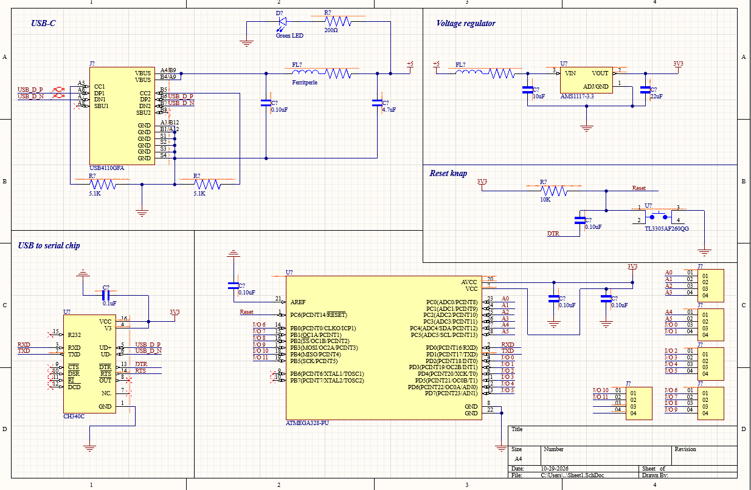Click the Drawn By: field in the title block

tap(688, 475)
